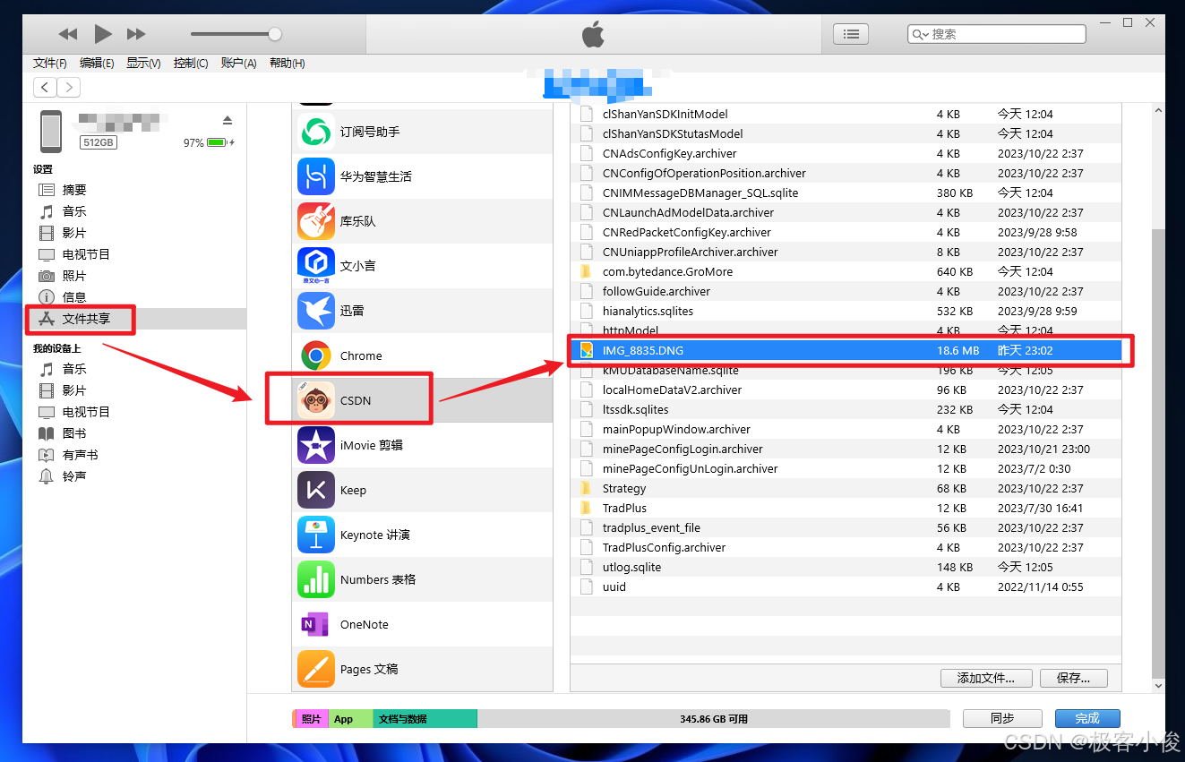The image size is (1185, 762).
Task: Click the 保存... button
Action: (1073, 678)
